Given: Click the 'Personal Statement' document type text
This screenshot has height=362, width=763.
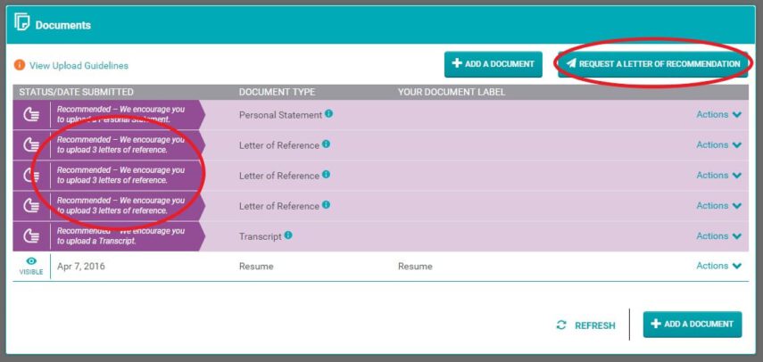Looking at the screenshot, I should click(281, 115).
